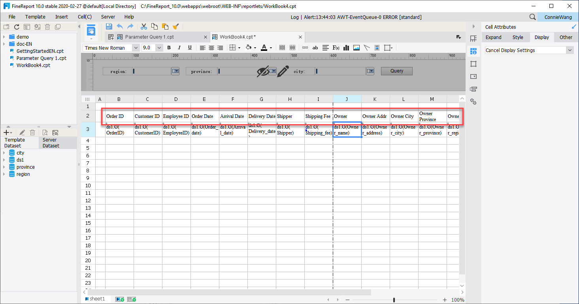Switch to the Parameter Query 1.cpt tab
579x304 pixels.
tap(149, 37)
